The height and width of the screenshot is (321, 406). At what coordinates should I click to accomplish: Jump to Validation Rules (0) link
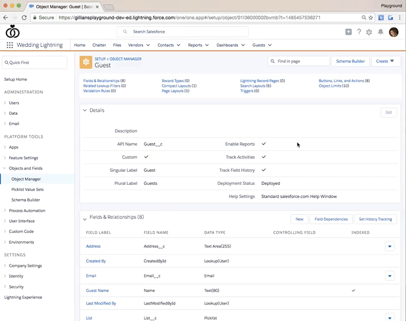coord(100,91)
